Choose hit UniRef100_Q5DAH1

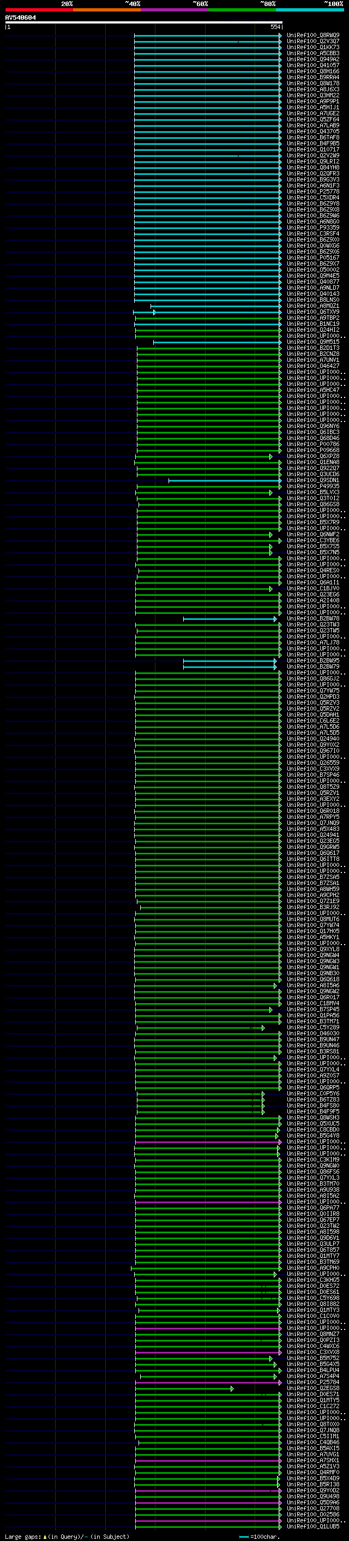coord(313,715)
